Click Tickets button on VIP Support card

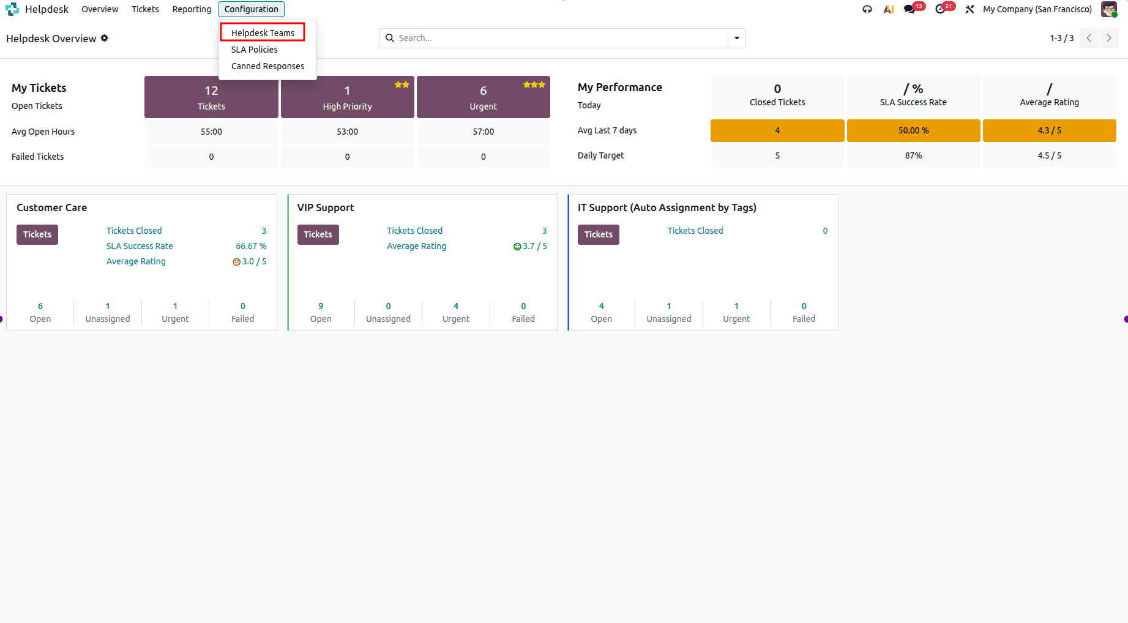pyautogui.click(x=318, y=234)
